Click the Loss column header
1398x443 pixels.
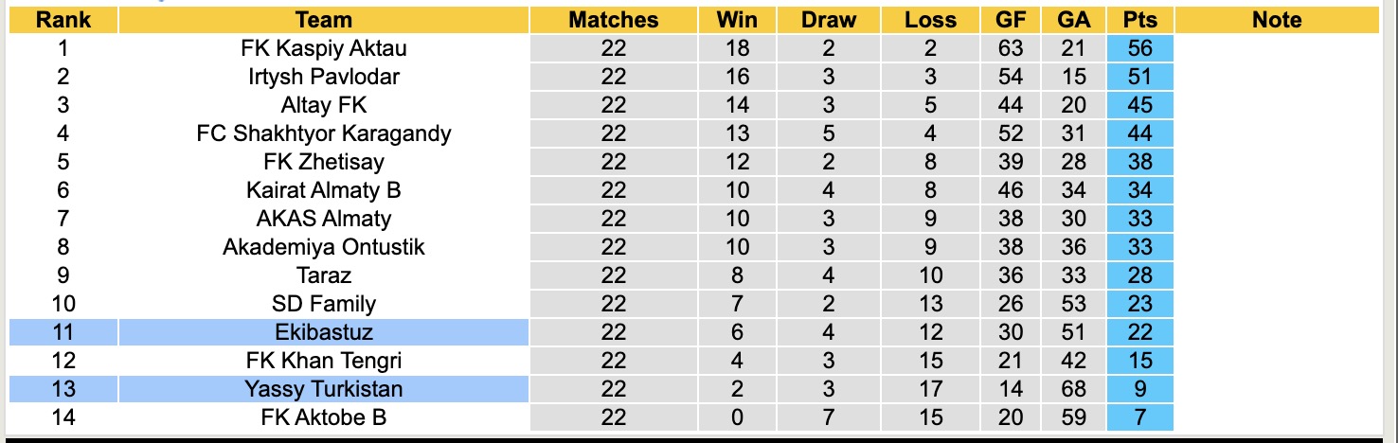click(x=930, y=20)
